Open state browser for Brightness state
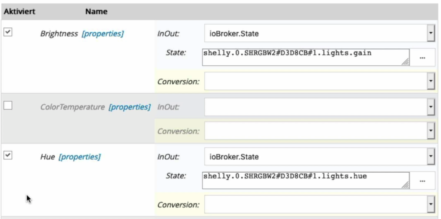 [422, 58]
